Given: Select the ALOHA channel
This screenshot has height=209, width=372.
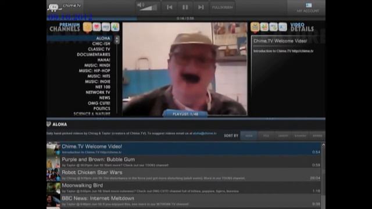Looking at the screenshot, I should point(103,38).
